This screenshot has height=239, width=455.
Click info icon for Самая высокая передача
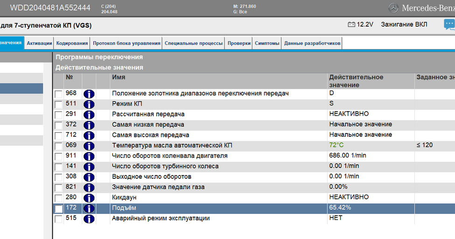(x=89, y=136)
